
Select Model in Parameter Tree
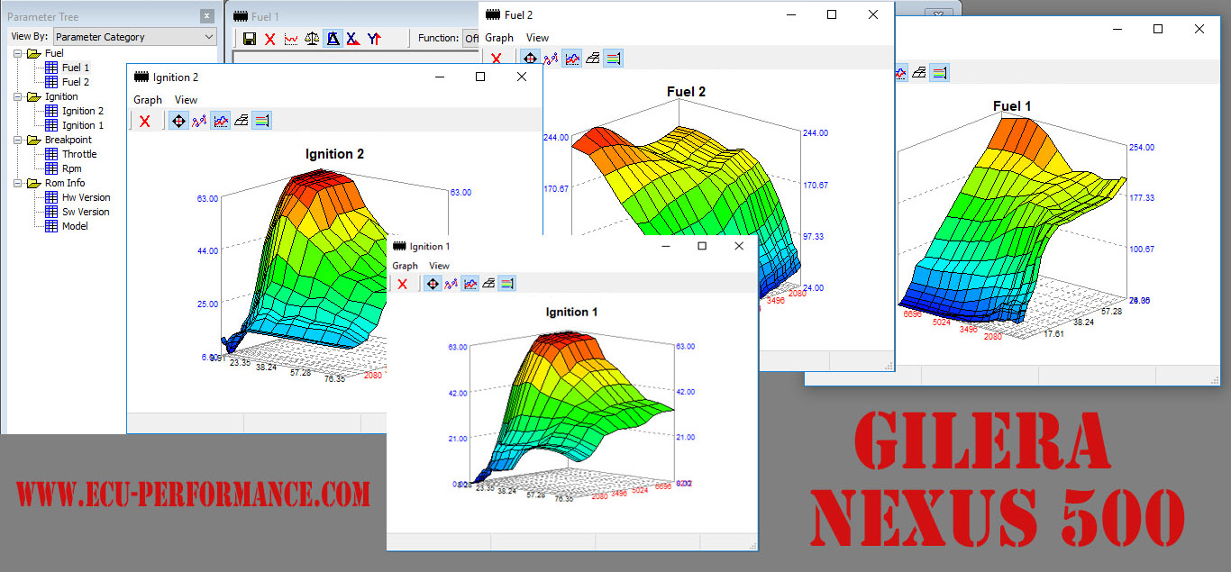[75, 226]
